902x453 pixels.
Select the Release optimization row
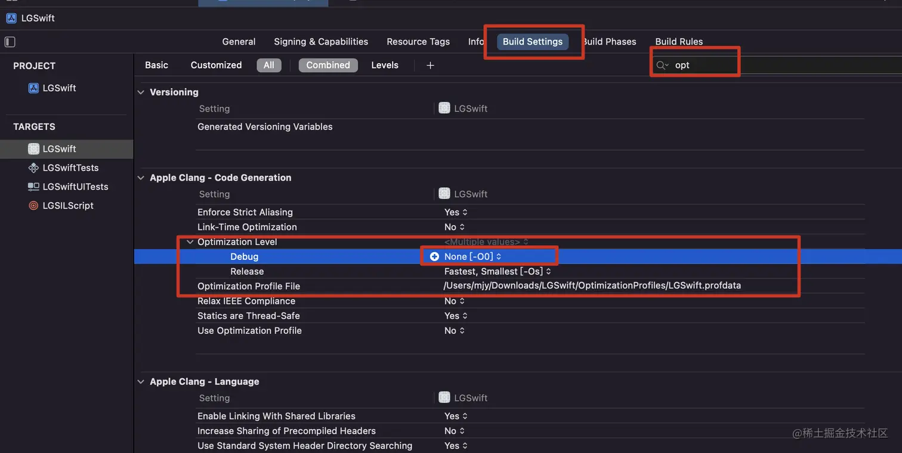pos(247,271)
